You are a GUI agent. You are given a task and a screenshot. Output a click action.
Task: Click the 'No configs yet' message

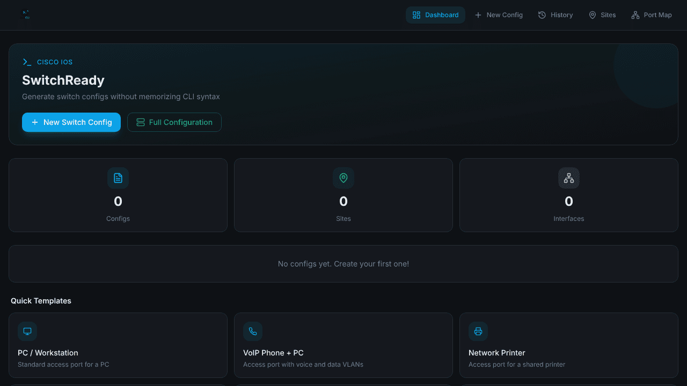click(x=343, y=264)
